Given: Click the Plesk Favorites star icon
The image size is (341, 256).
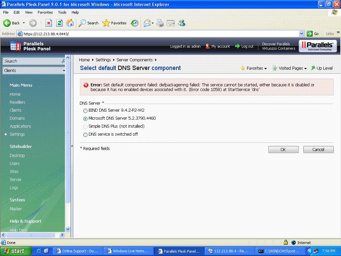Looking at the screenshot, I should click(243, 68).
